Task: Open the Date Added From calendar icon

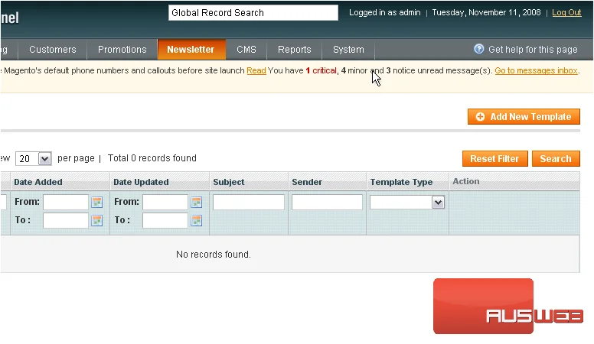Action: [97, 202]
